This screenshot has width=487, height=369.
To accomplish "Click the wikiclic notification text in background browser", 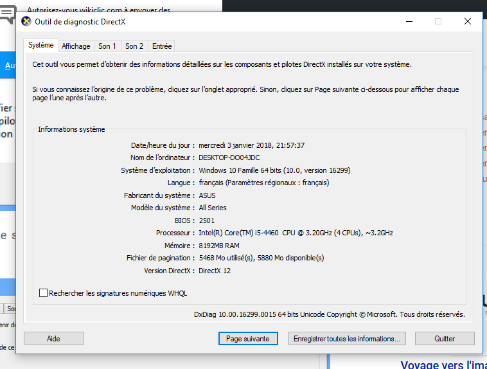I will point(99,10).
